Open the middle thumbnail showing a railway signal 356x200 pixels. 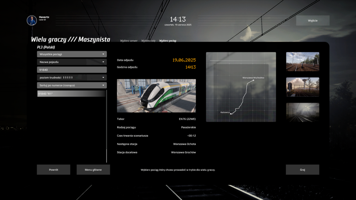pos(303,87)
